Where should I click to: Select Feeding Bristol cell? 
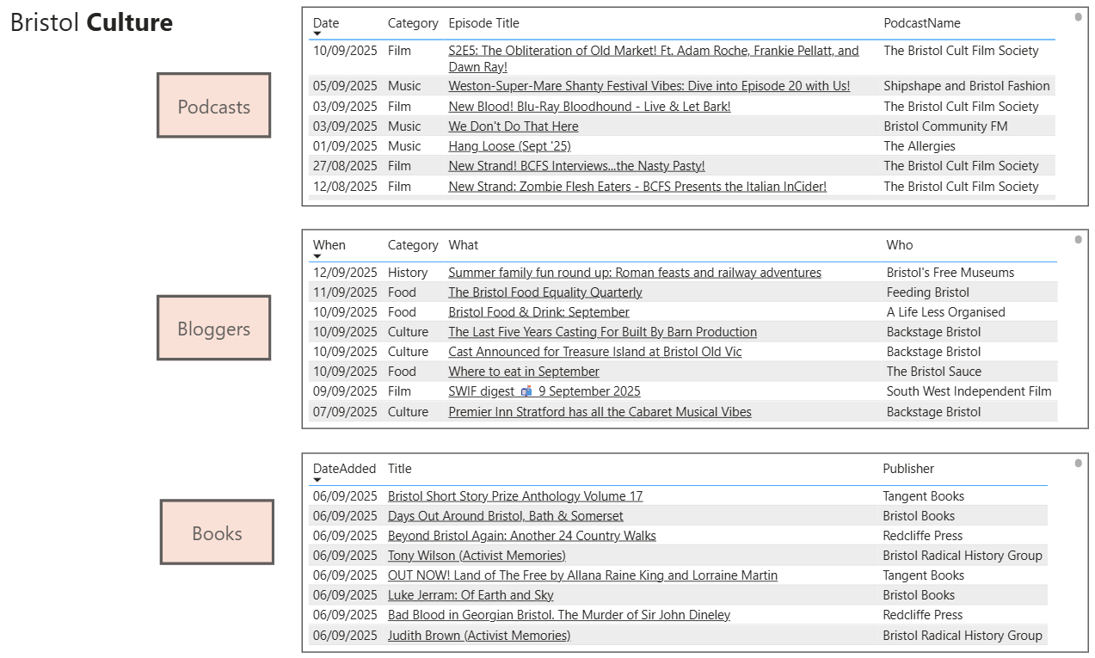(x=928, y=292)
